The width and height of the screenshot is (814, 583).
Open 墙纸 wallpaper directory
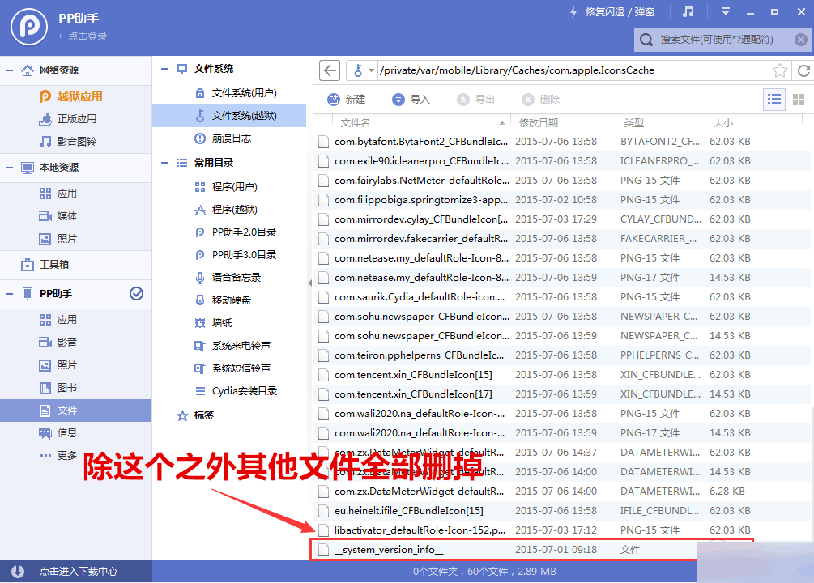point(213,323)
